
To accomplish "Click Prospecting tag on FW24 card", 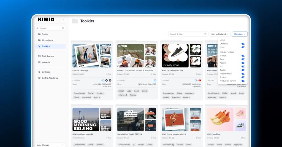I will coord(168,93).
